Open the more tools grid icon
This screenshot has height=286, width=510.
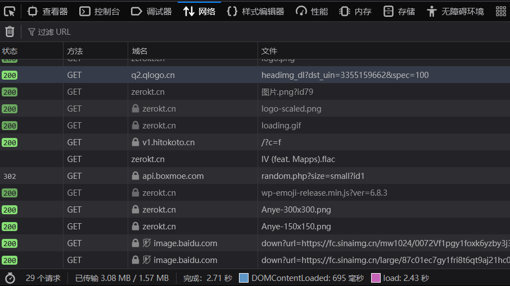click(500, 11)
